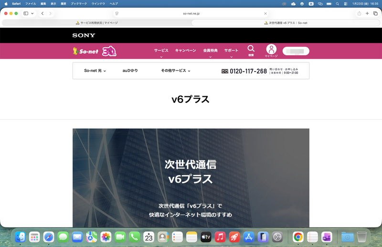Add a new tab with plus button
This screenshot has width=382, height=247.
pos(367,13)
